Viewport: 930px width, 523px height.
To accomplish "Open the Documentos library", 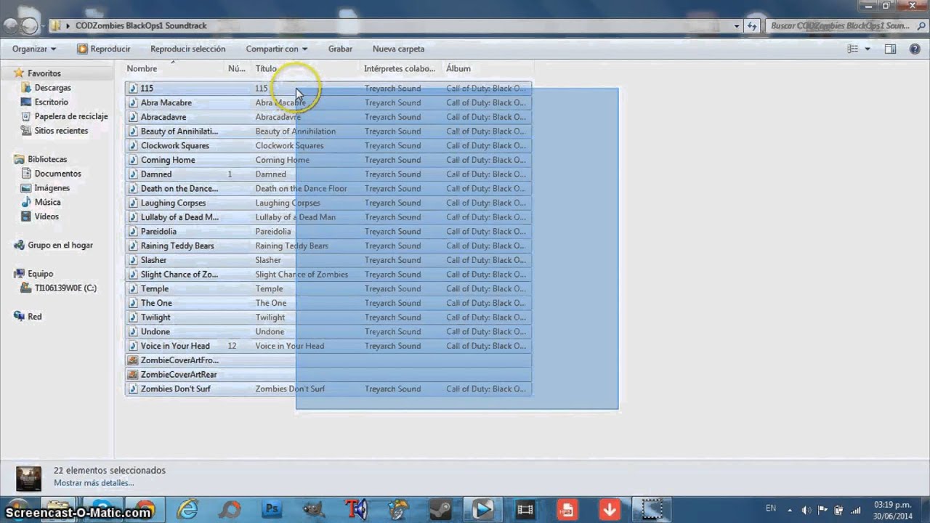I will pos(57,174).
